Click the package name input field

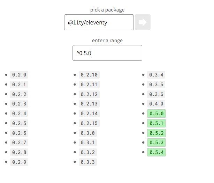[x=99, y=22]
